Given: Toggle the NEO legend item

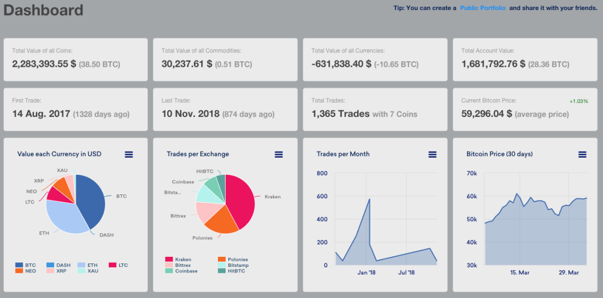Looking at the screenshot, I should point(26,271).
